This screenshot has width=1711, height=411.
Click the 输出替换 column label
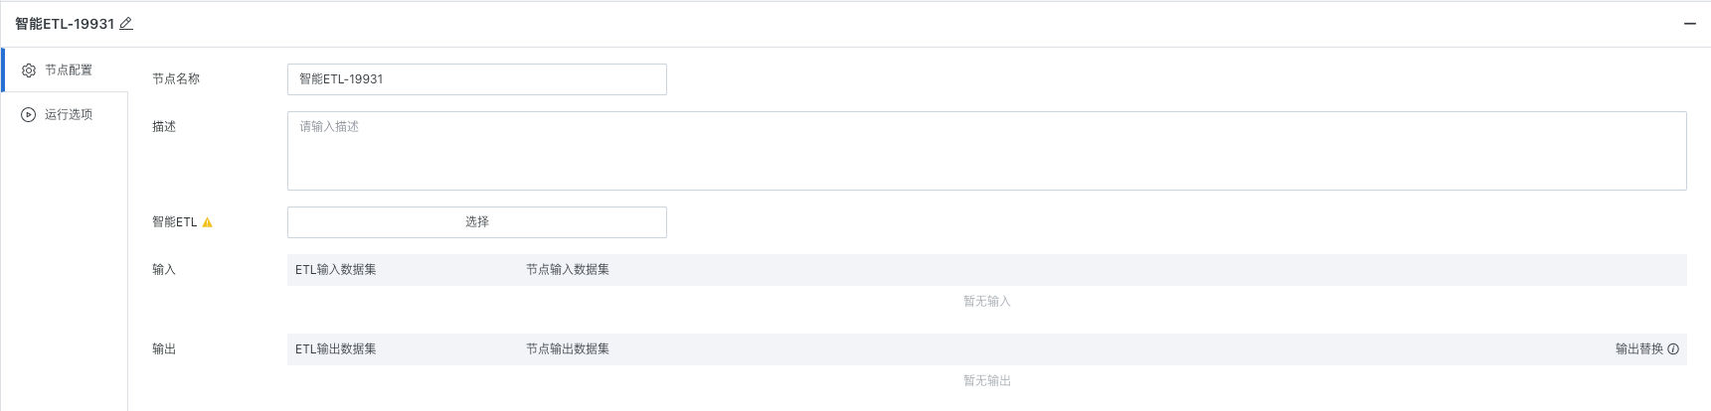1639,349
